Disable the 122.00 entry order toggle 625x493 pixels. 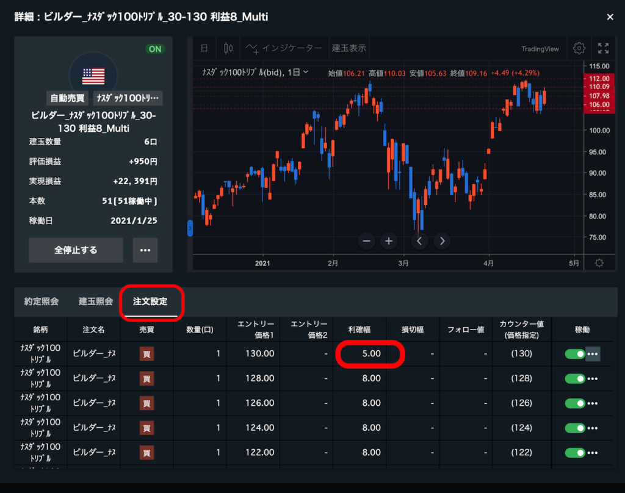574,453
